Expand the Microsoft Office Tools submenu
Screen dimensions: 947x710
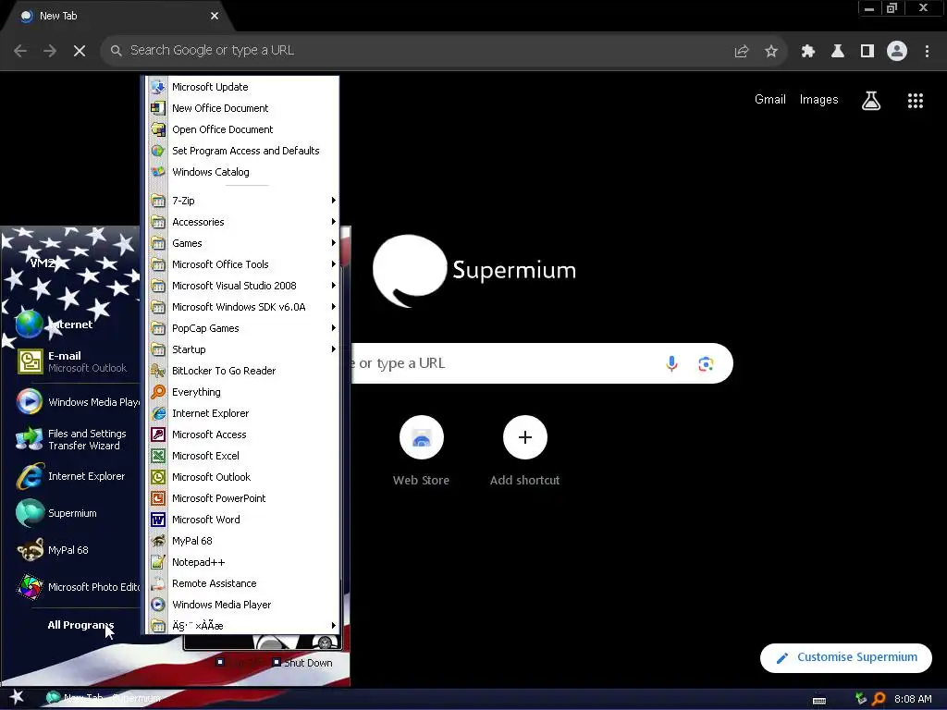tap(243, 264)
